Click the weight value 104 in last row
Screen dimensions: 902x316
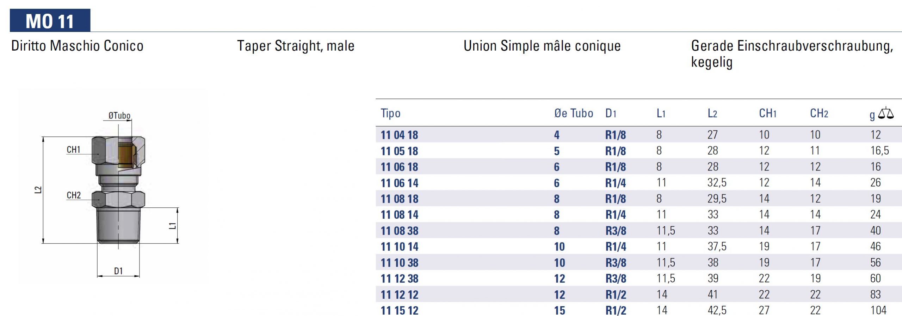[878, 310]
